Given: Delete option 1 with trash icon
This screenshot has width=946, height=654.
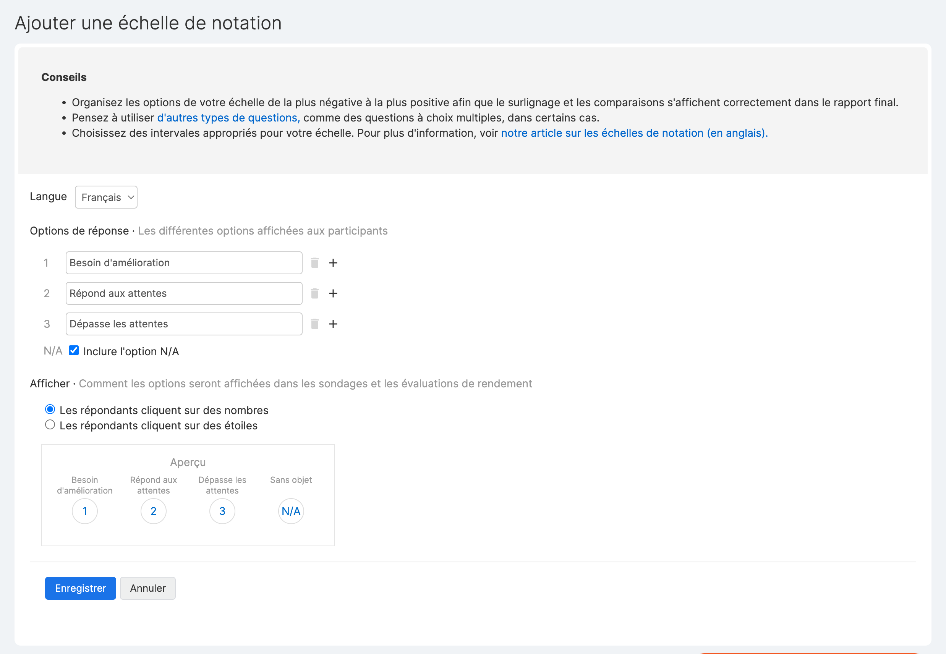Looking at the screenshot, I should point(314,263).
